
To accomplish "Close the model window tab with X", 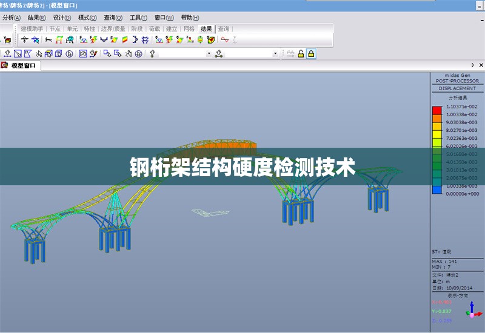I will (x=481, y=65).
